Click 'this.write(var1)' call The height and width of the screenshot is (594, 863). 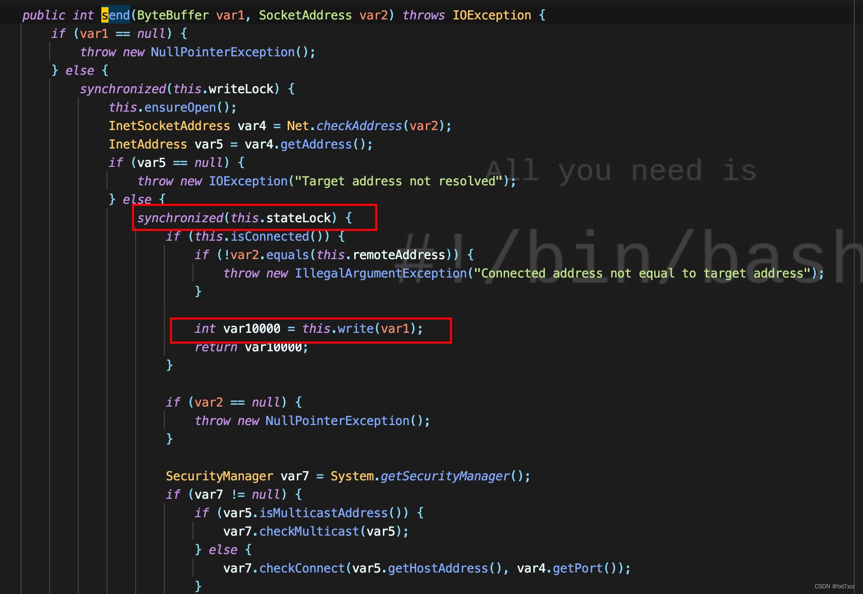coord(359,329)
